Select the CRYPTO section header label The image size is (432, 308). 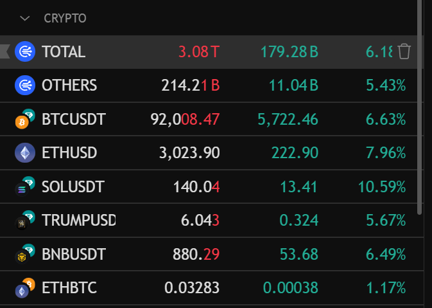coord(65,18)
